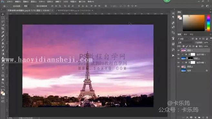Select the Hand tool

(3, 79)
